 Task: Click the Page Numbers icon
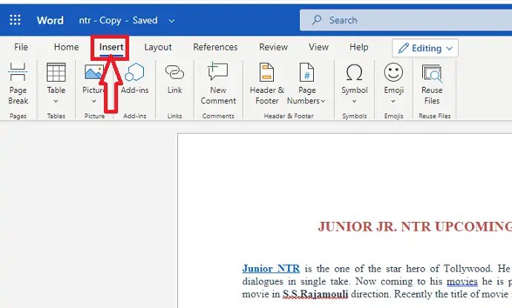pos(306,72)
